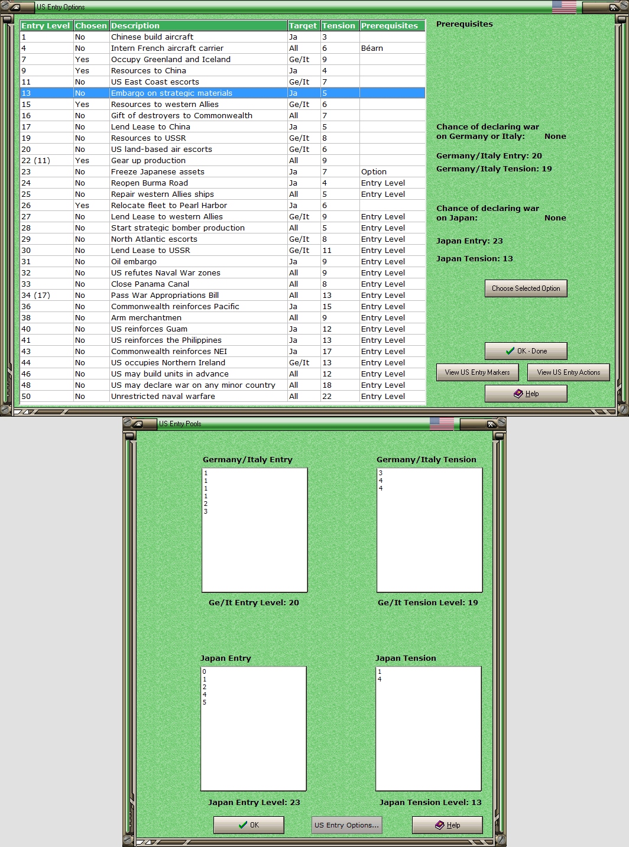This screenshot has height=847, width=629.
Task: Select the 'Oil embargo' option
Action: click(222, 261)
